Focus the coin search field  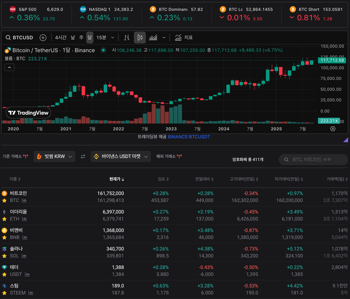pyautogui.click(x=313, y=159)
